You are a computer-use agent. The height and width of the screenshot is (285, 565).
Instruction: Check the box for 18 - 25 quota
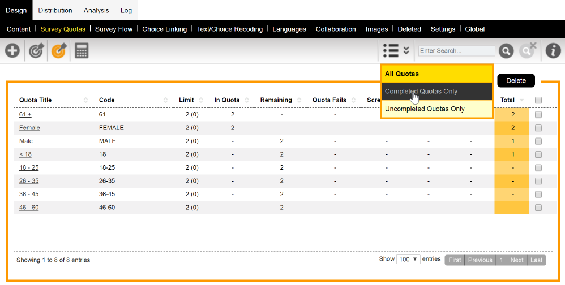[538, 168]
